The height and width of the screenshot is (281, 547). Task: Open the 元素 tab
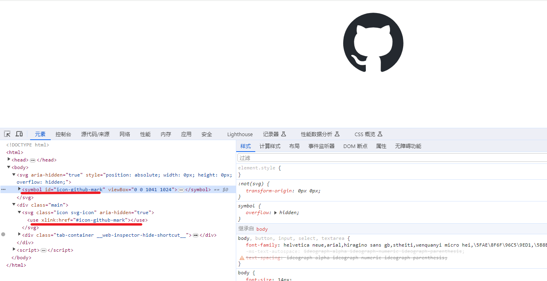pos(40,134)
